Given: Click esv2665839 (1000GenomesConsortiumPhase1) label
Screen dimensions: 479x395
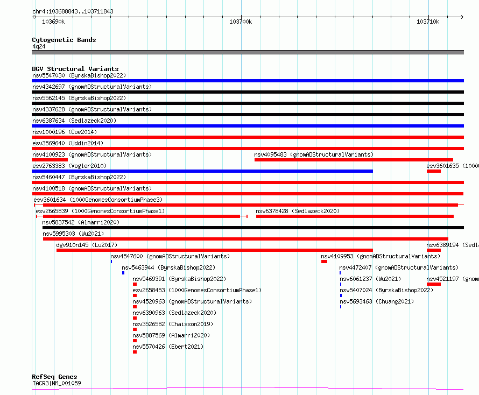Looking at the screenshot, I should (x=100, y=211).
